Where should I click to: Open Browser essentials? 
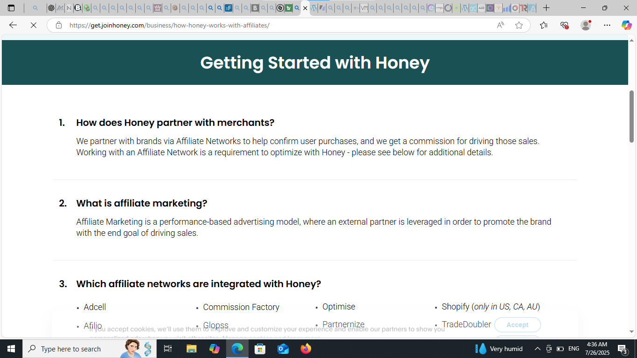[x=564, y=25]
